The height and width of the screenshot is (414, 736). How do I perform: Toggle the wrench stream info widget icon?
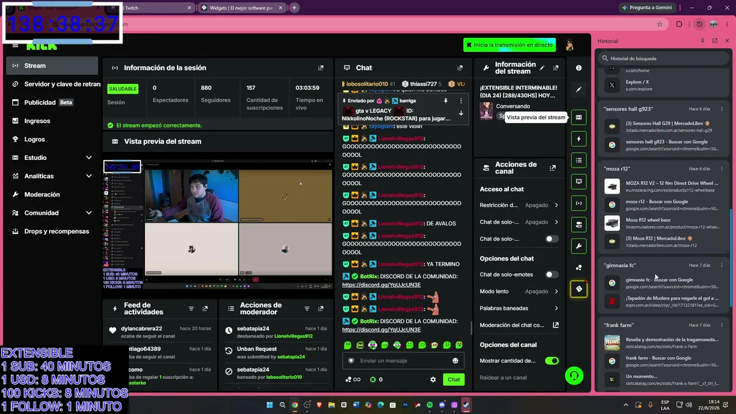click(x=578, y=246)
